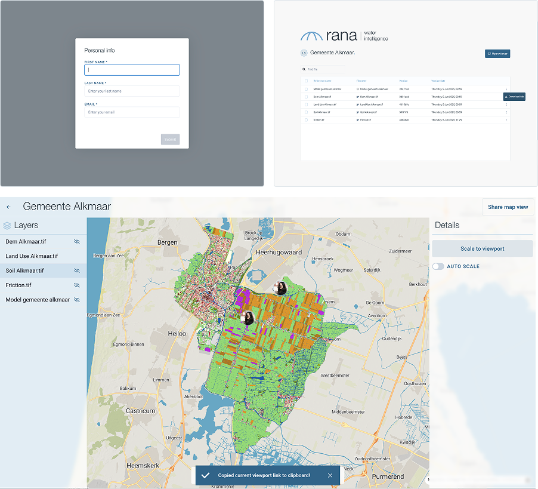Check the Model gemeente alkmaar row checkbox
The height and width of the screenshot is (489, 538).
(307, 89)
